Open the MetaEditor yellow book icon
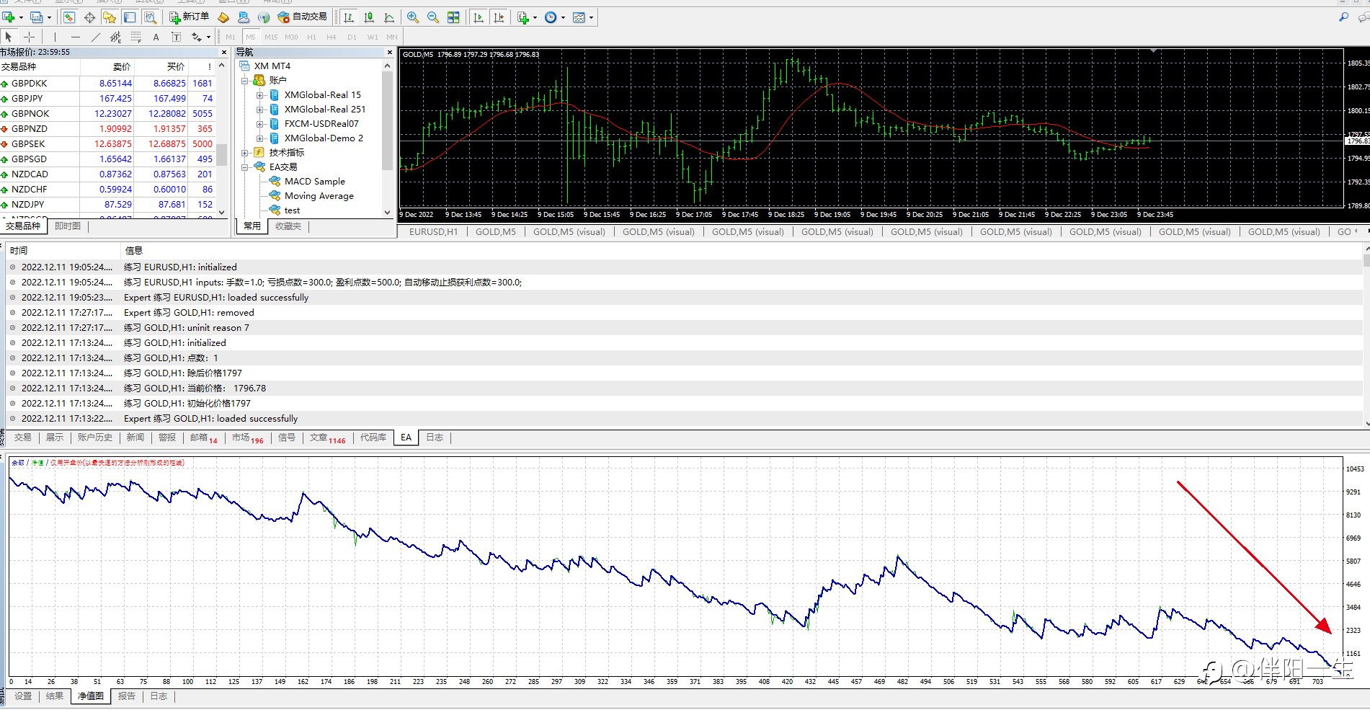This screenshot has height=710, width=1370. (223, 17)
